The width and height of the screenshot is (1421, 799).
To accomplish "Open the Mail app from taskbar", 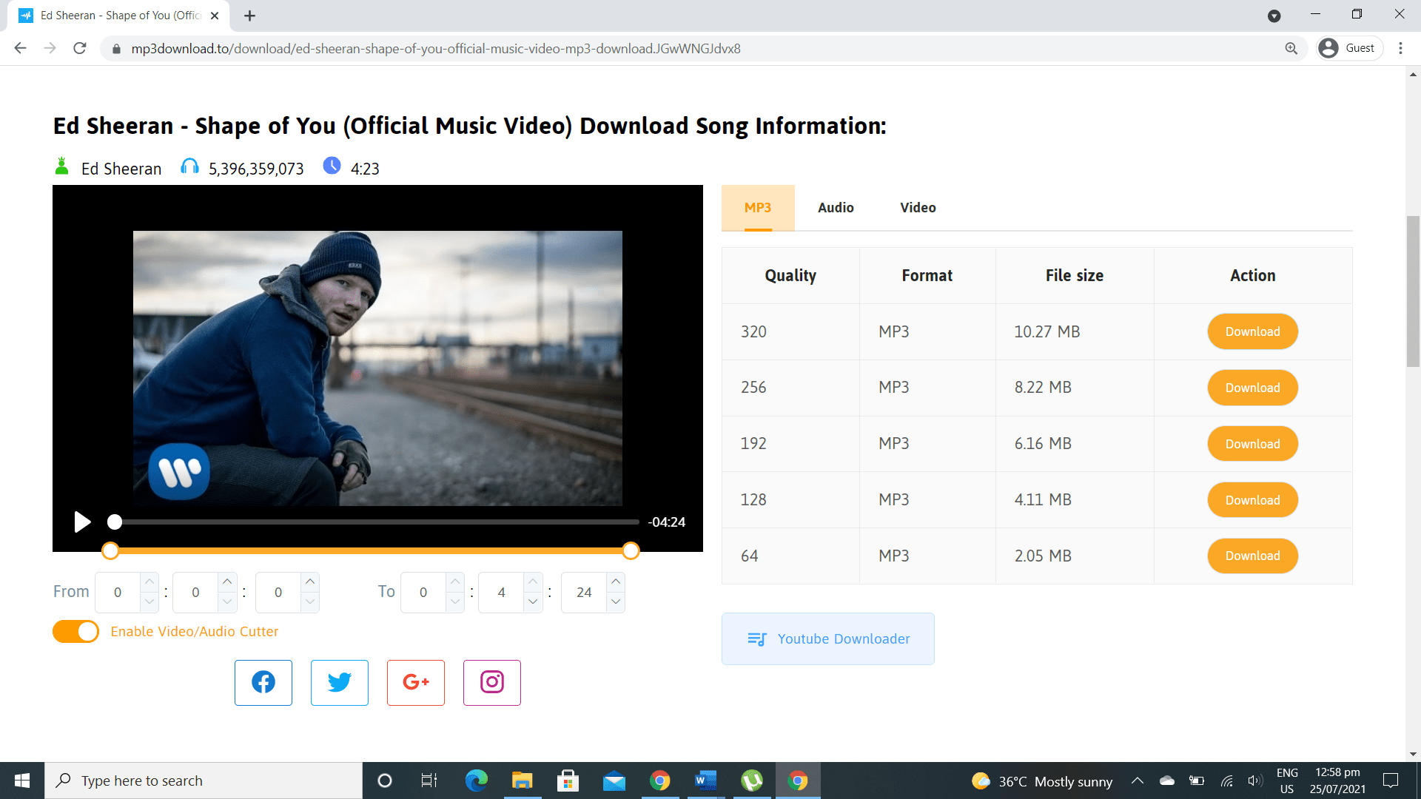I will [614, 781].
